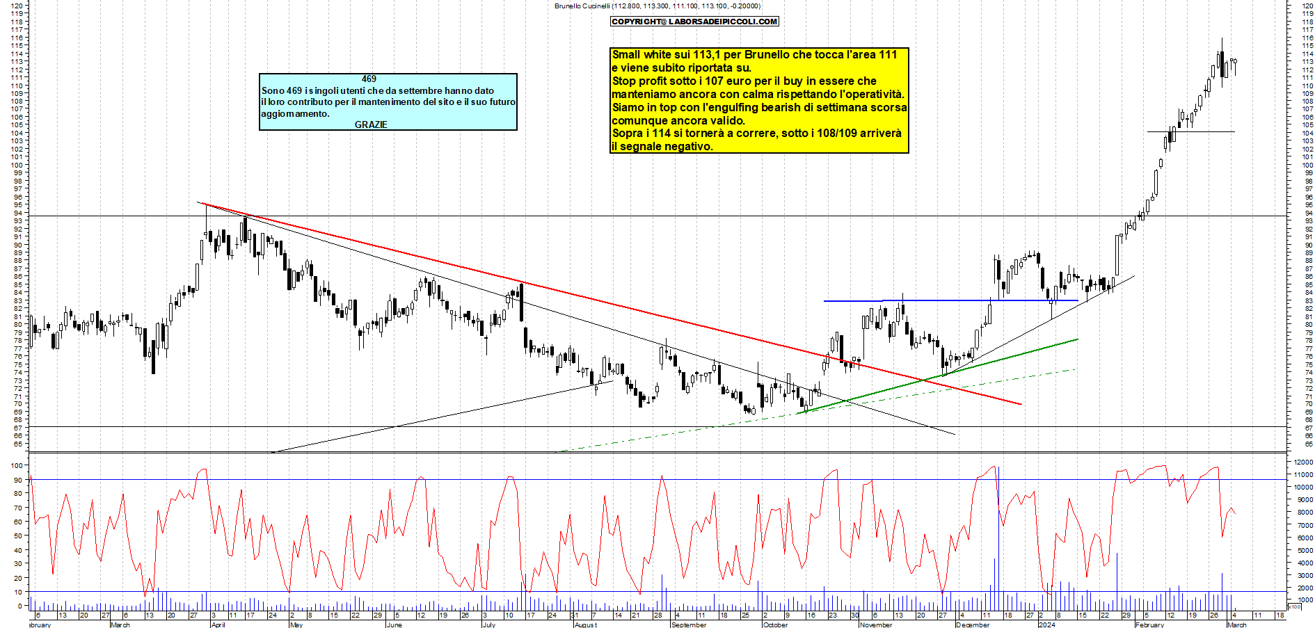The width and height of the screenshot is (1315, 628).
Task: Click the COPYRIGHT@LABORSADEIPICCOLI.COM label
Action: coord(694,22)
